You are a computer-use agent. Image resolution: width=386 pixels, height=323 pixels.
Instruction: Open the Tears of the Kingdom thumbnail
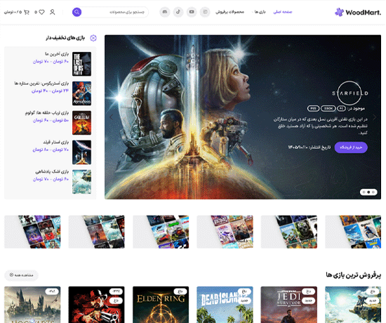81,182
